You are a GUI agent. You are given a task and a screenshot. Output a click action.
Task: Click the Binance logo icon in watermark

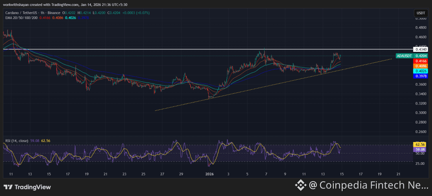300,185
